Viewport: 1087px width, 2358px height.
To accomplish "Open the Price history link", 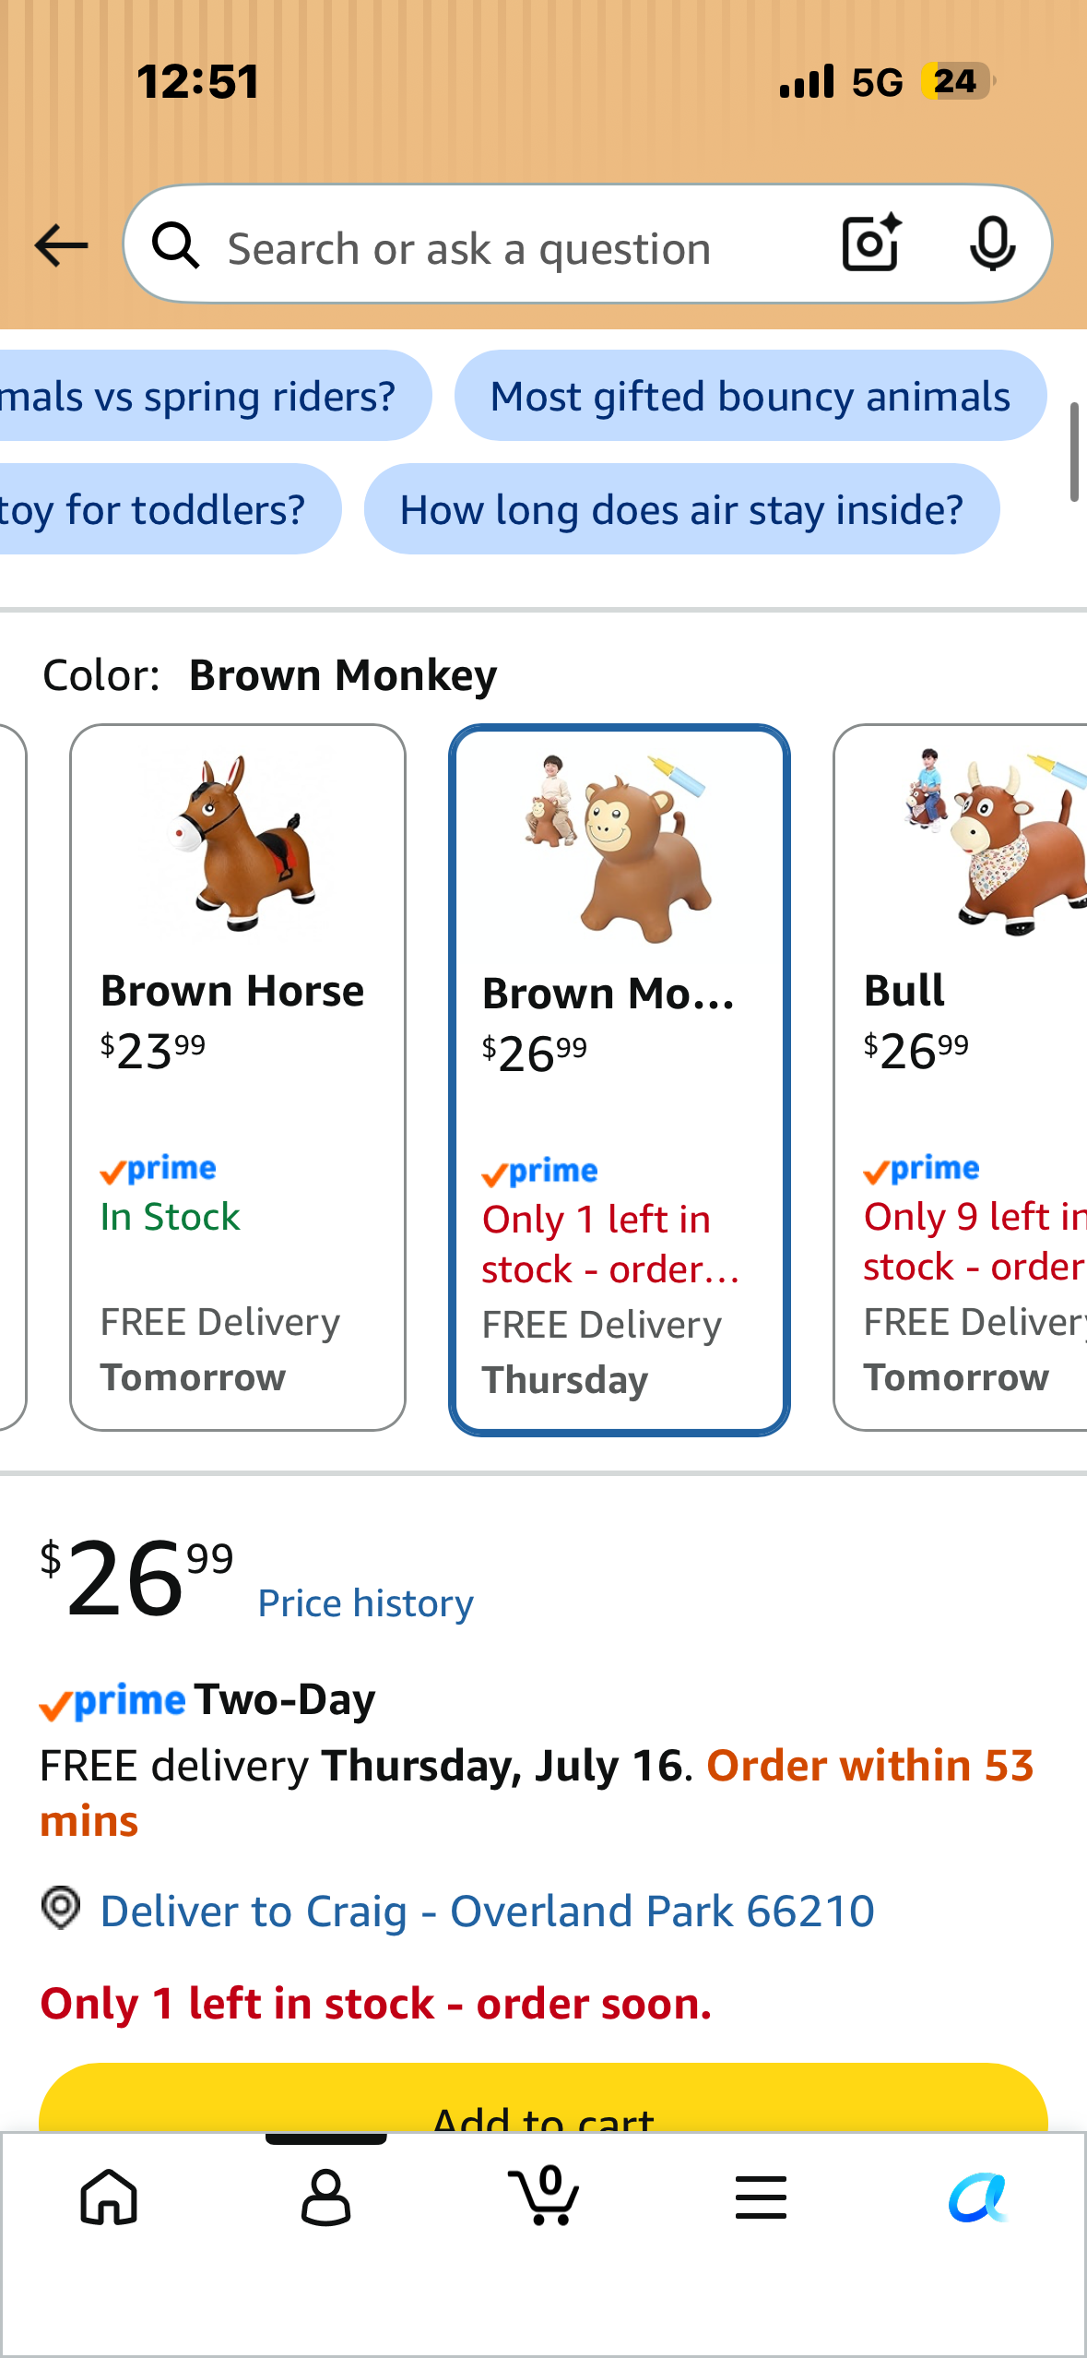I will point(366,1603).
